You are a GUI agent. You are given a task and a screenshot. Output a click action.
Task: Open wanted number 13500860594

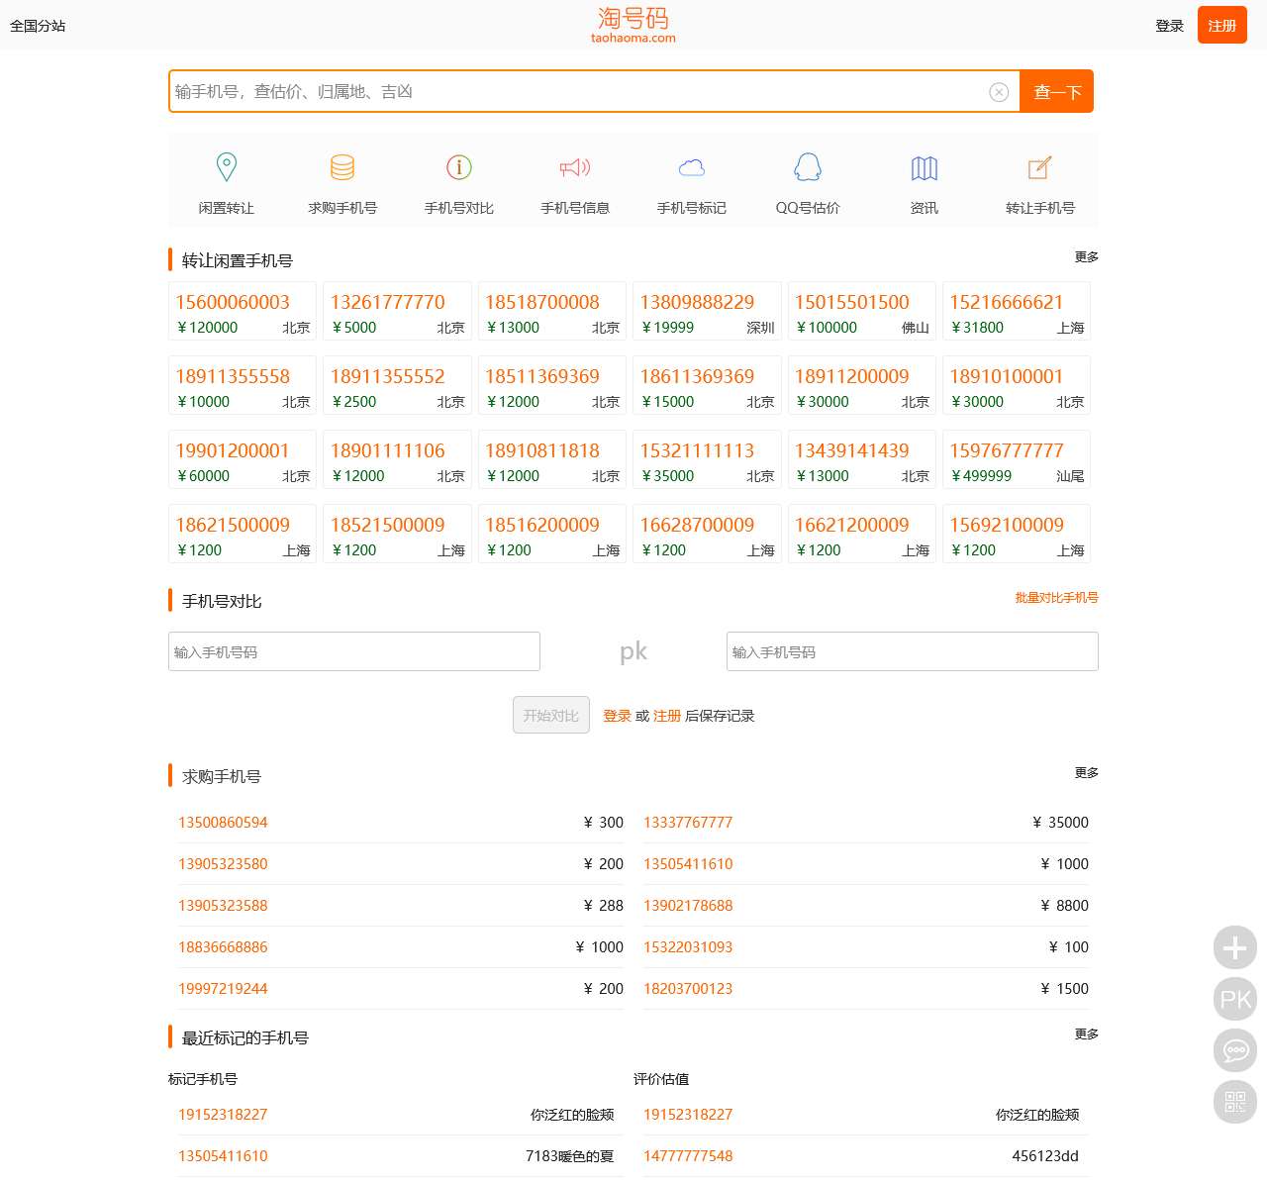[223, 823]
